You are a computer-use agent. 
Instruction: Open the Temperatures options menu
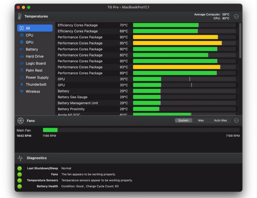tap(236, 16)
